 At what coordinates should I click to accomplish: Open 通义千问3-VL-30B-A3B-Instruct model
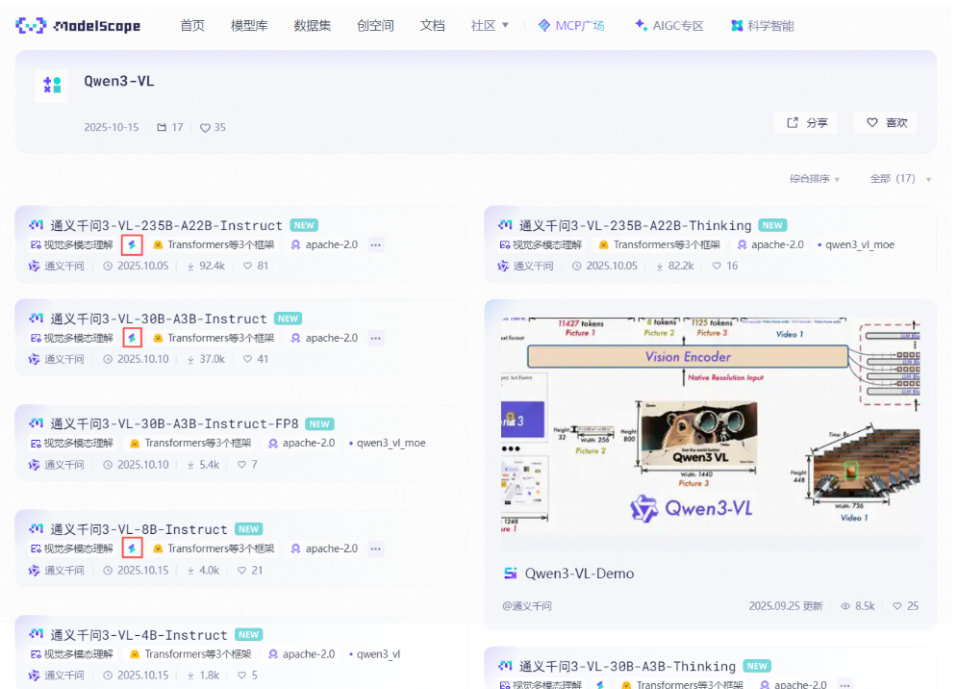click(159, 319)
